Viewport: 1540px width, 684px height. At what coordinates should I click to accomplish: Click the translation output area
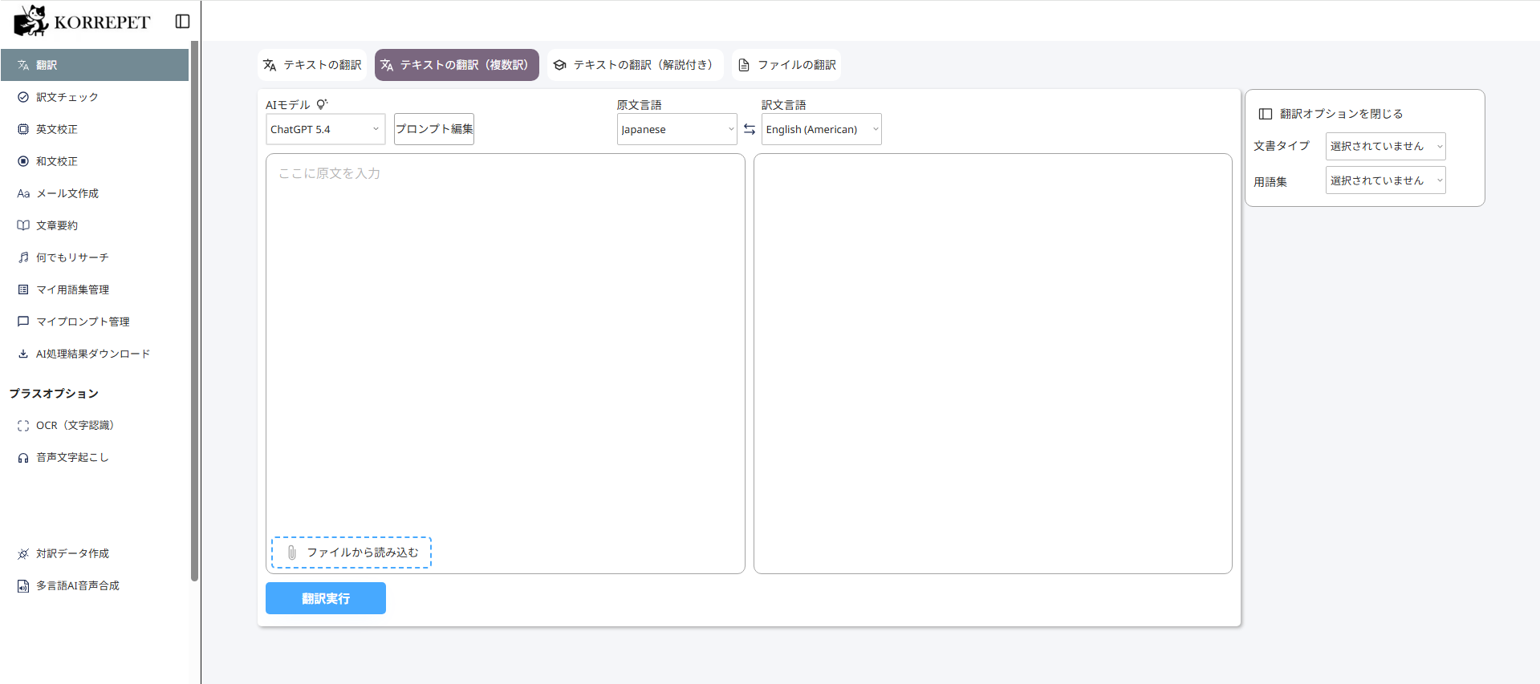pos(993,363)
